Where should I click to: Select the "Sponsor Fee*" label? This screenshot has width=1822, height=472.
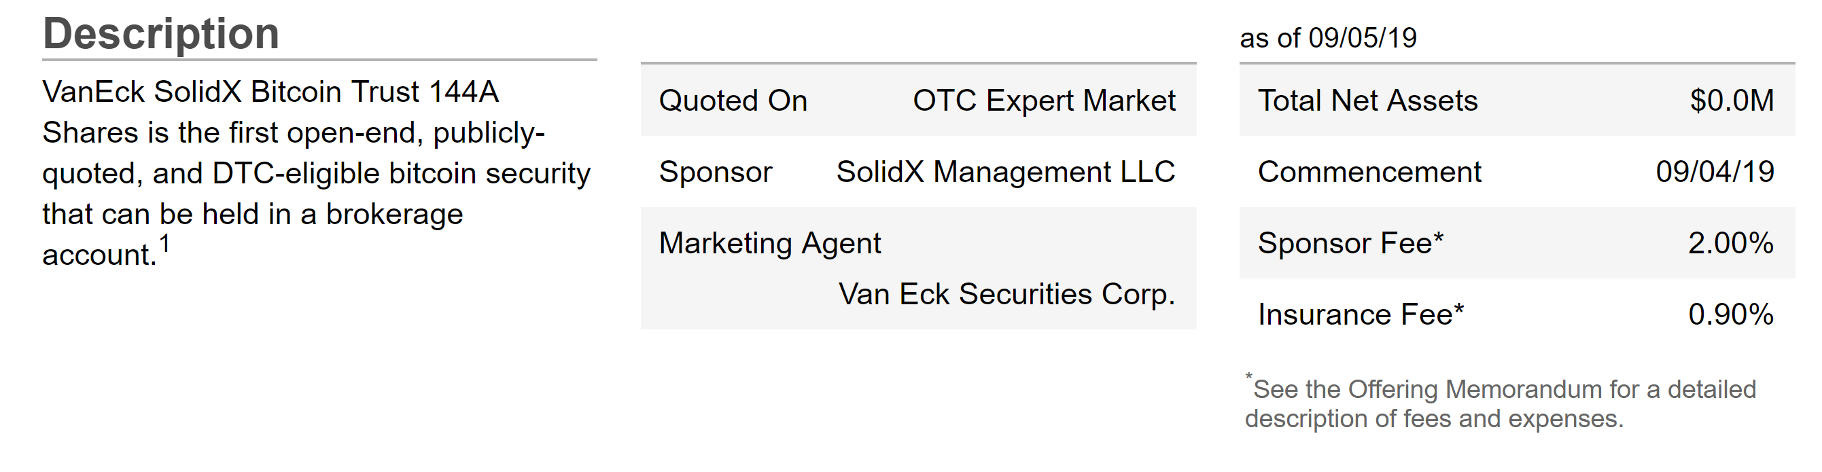point(1350,244)
